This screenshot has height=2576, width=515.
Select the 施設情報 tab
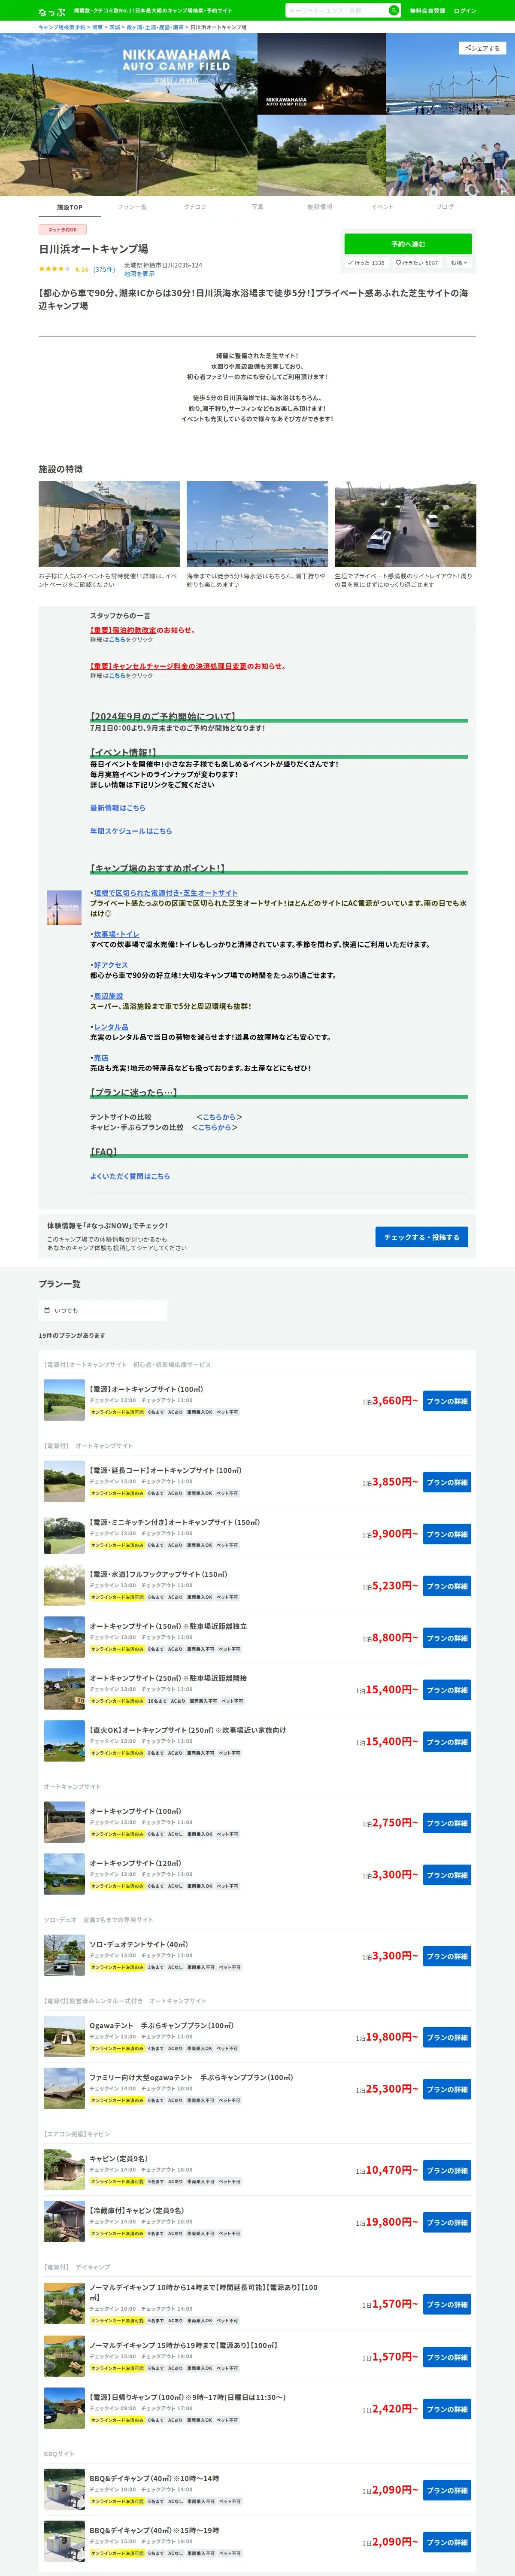[320, 207]
